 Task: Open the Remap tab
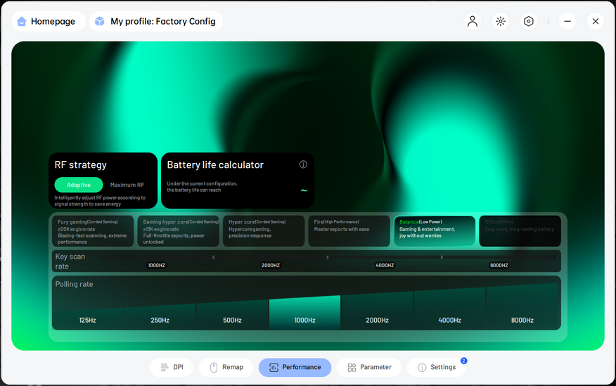click(226, 367)
